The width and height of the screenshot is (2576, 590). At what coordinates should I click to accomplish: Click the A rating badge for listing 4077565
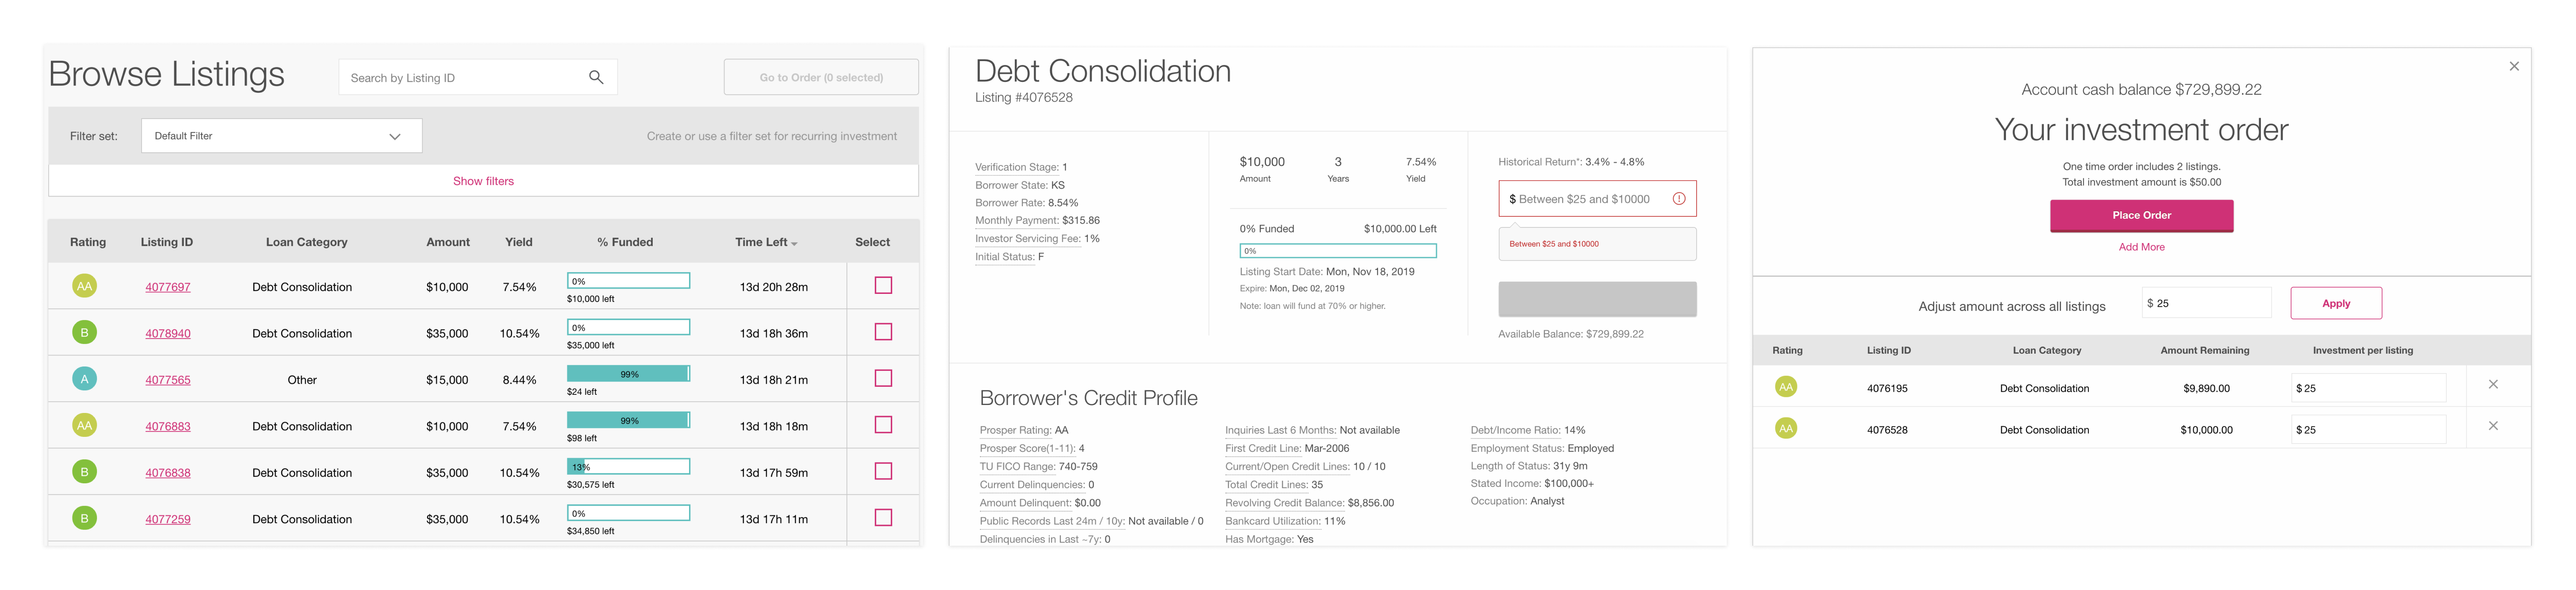click(85, 379)
